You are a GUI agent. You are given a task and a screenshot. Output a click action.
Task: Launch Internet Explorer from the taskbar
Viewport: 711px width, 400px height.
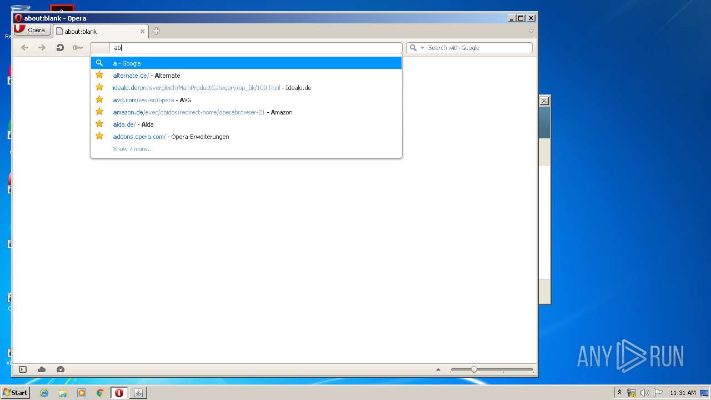44,393
